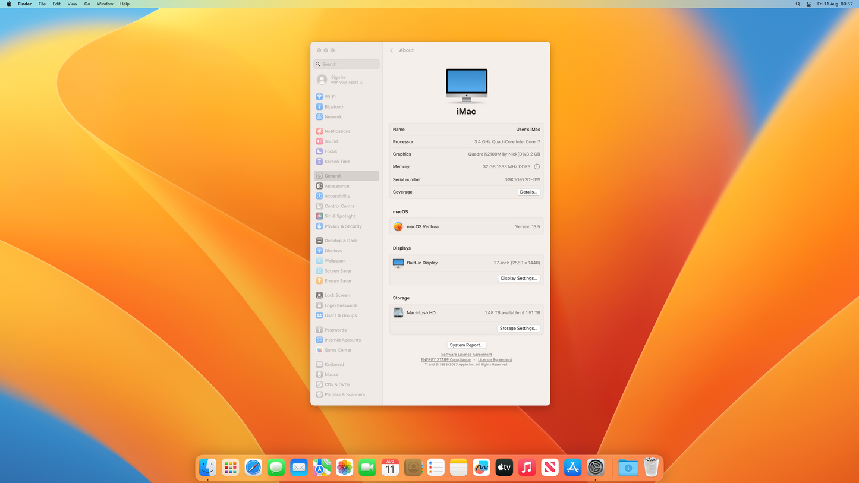Open Display Settings
This screenshot has height=483, width=859.
pos(519,278)
